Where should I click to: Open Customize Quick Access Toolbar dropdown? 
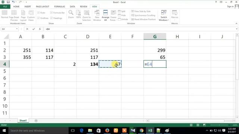pos(26,2)
